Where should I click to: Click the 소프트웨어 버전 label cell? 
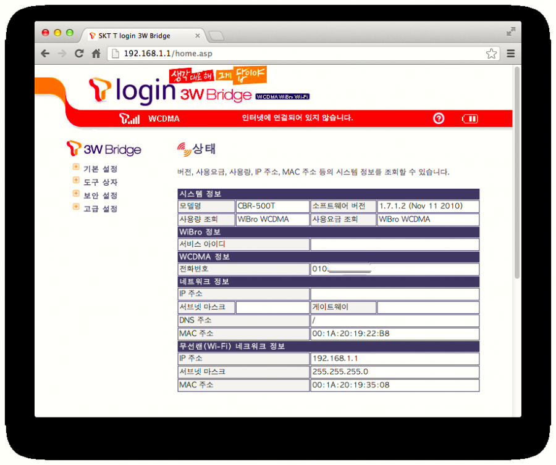tap(343, 206)
